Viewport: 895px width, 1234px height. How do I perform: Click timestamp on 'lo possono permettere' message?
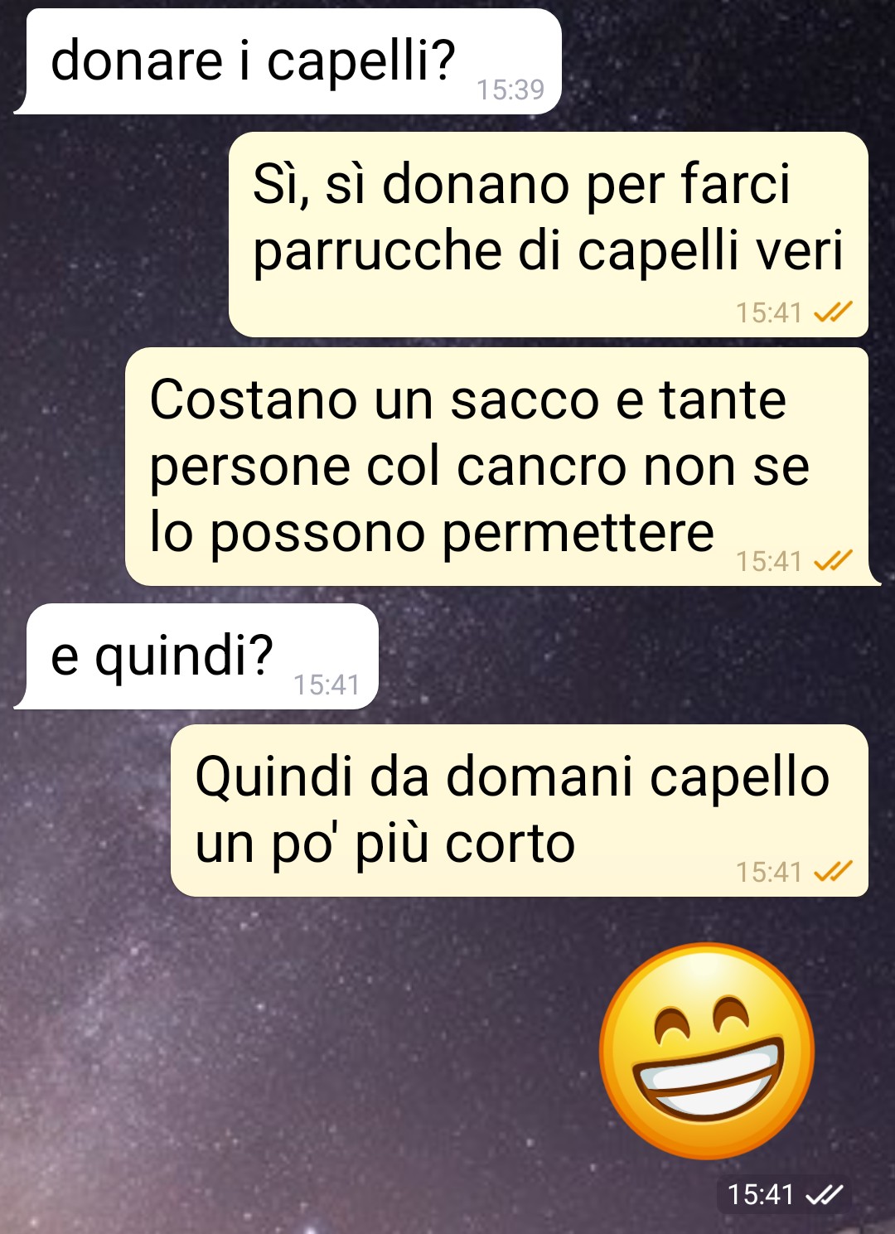[x=769, y=561]
